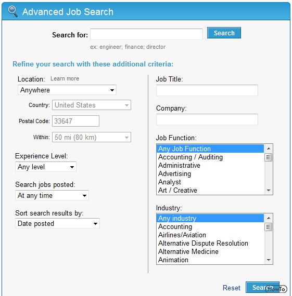Click down arrow of Job Function scrollbar
The image size is (292, 296).
(x=269, y=190)
